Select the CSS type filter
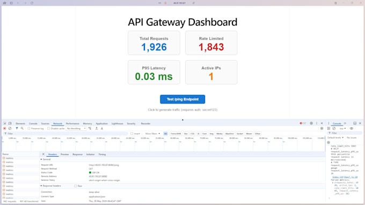Image resolution: width=365 pixels, height=205 pixels. [x=193, y=134]
